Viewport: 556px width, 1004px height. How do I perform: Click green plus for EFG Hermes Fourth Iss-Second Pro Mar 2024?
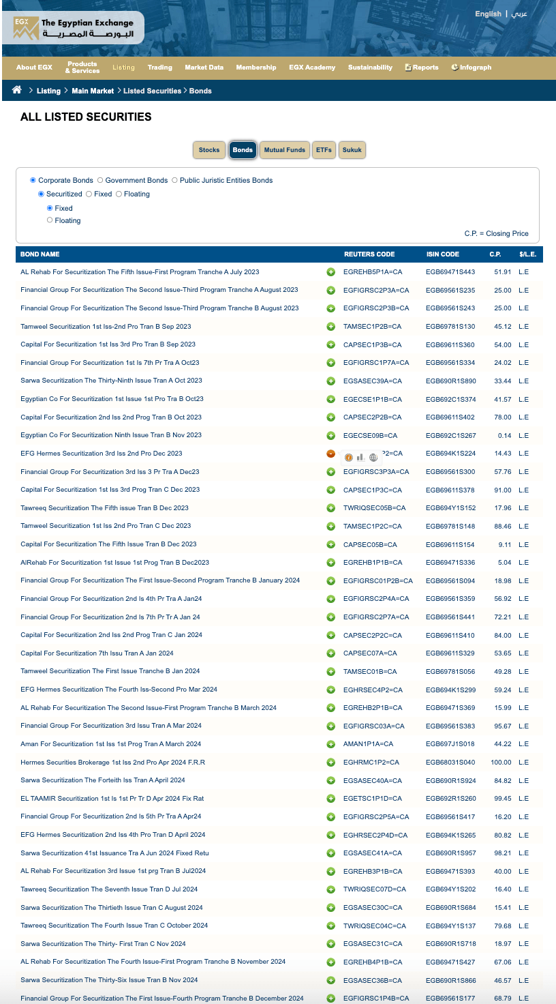[330, 690]
